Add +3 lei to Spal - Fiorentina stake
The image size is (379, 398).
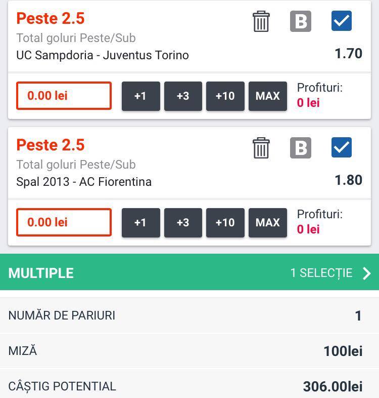[x=183, y=223]
